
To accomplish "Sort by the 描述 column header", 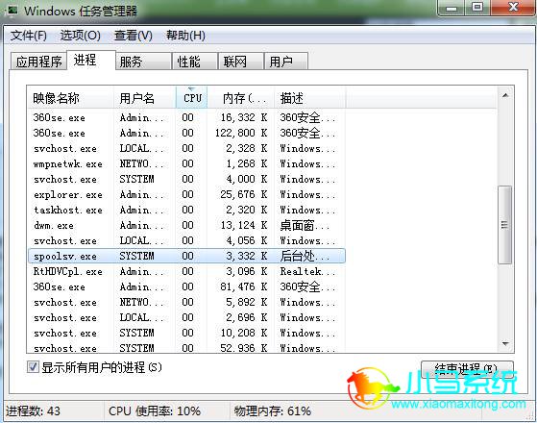I will 310,98.
